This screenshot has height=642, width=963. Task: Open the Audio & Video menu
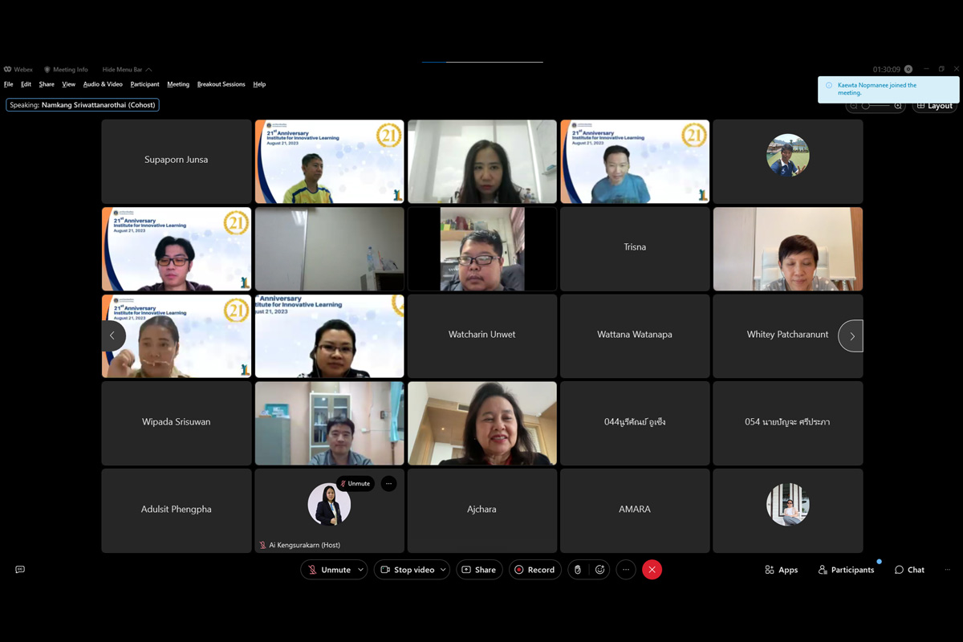(x=103, y=84)
